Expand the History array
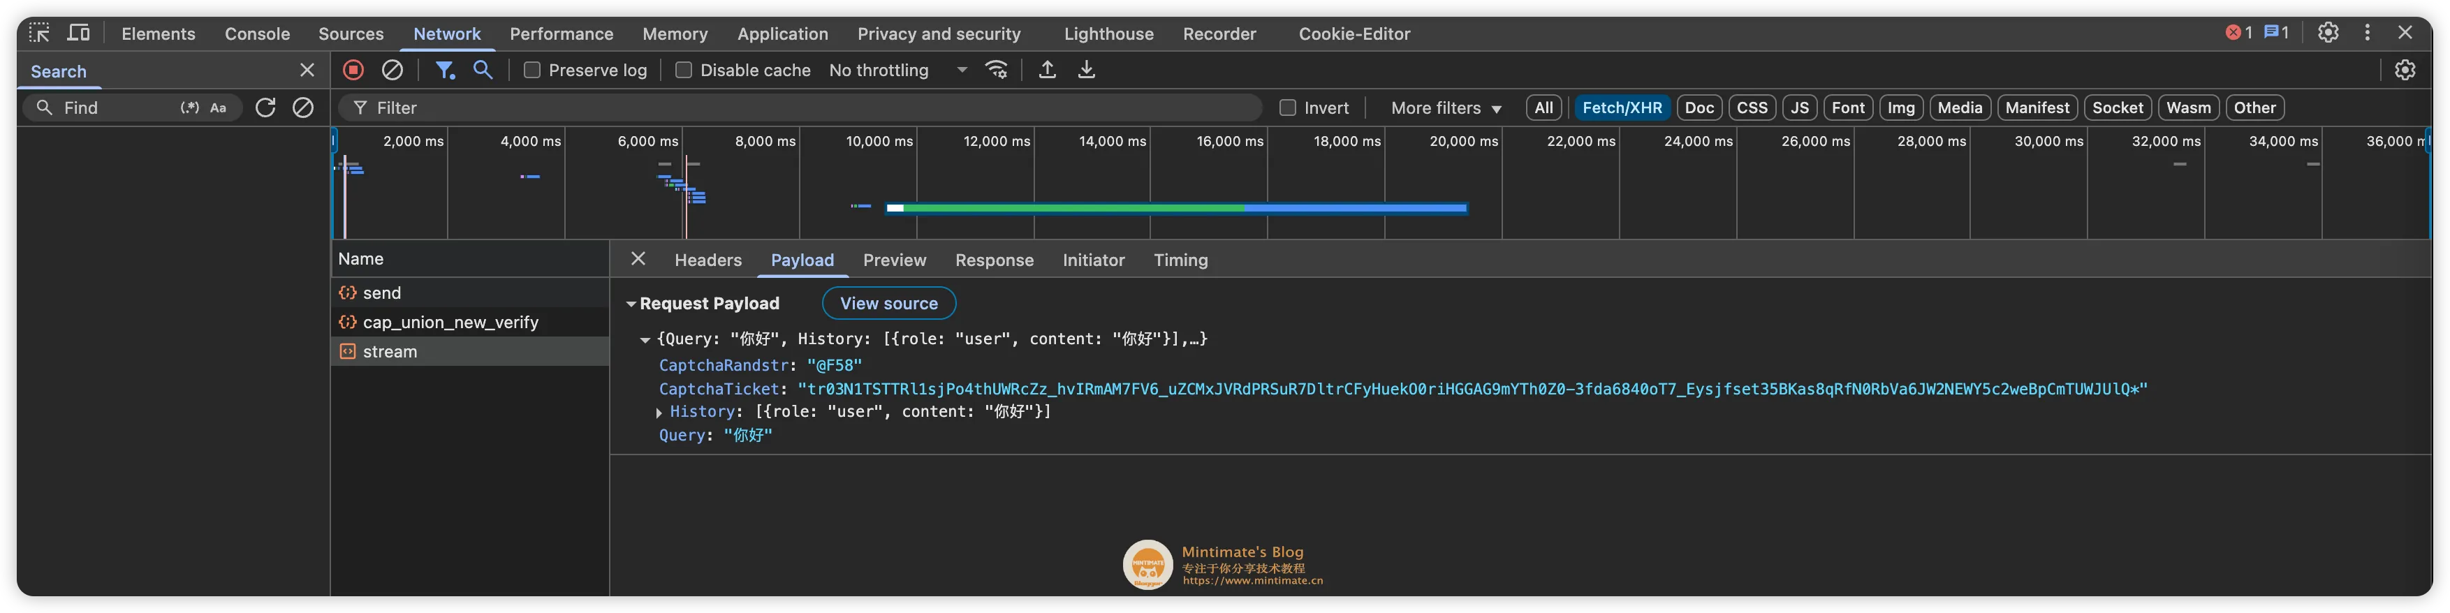The image size is (2450, 613). tap(658, 413)
